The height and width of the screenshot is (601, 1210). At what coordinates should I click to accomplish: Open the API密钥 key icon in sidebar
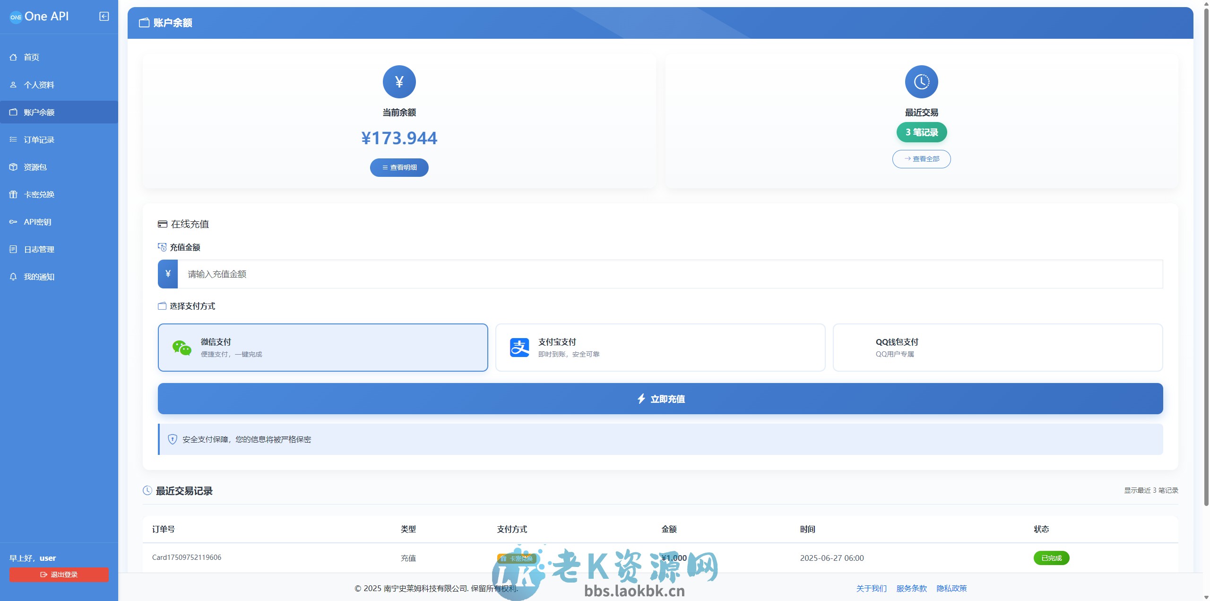[x=13, y=222]
